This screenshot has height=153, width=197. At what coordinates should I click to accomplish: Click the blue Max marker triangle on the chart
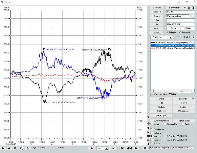click(x=44, y=49)
